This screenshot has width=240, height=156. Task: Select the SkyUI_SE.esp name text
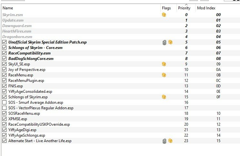point(19,64)
